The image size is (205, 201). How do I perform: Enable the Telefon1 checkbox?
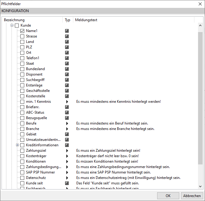[x=22, y=58]
